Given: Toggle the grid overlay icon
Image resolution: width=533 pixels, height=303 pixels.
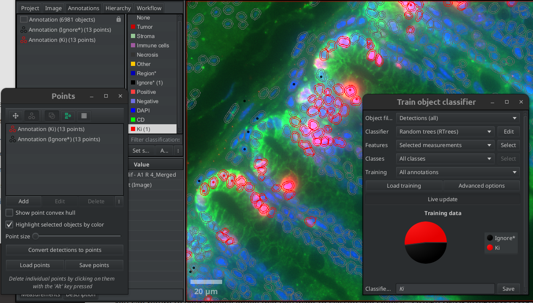Looking at the screenshot, I should pyautogui.click(x=84, y=116).
